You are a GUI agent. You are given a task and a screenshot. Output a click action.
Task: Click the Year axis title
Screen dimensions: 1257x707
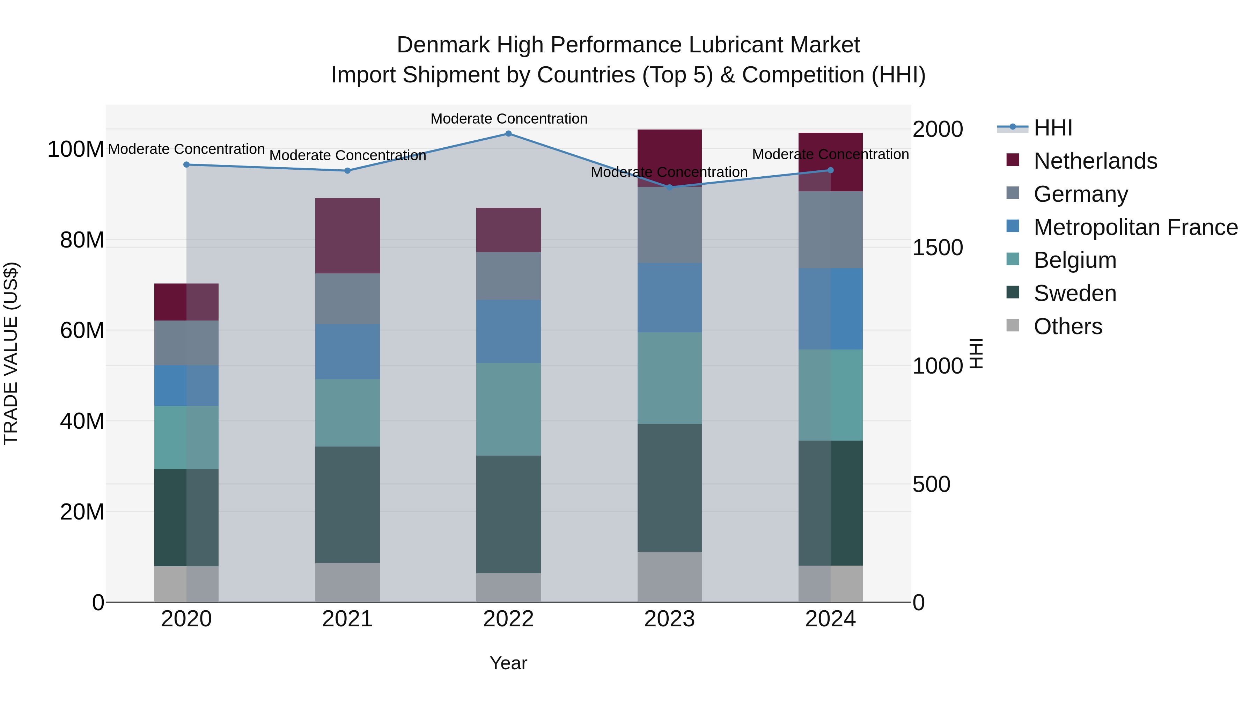pyautogui.click(x=508, y=663)
